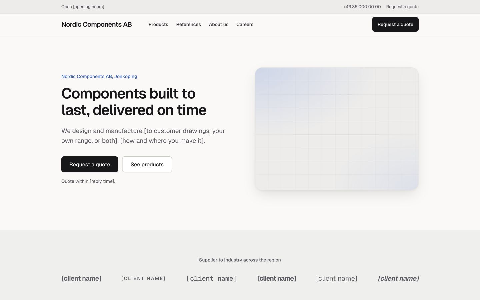The width and height of the screenshot is (480, 300).
Task: Click the phone number +46 36 000 00 00
Action: (362, 7)
